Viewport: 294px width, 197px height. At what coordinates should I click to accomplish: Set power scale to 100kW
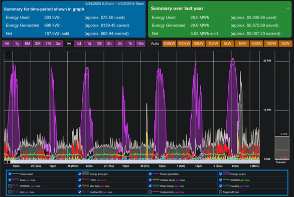point(184,44)
